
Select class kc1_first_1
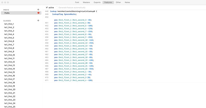pos(9,24)
